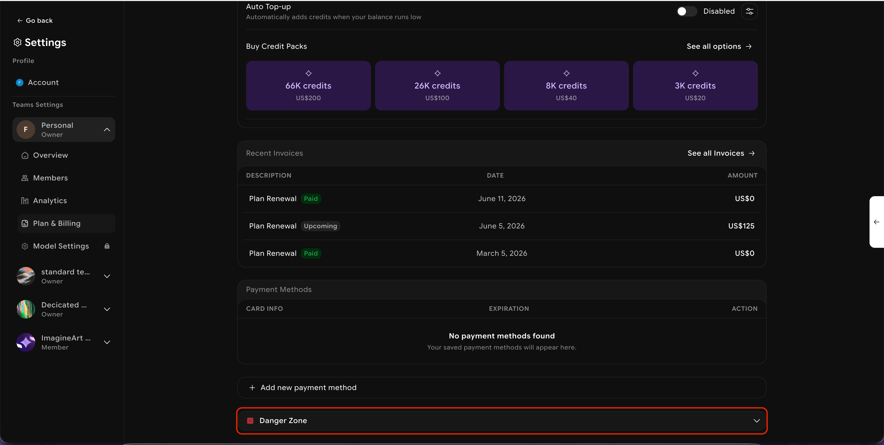The width and height of the screenshot is (884, 445).
Task: Expand the Danger Zone section
Action: point(502,421)
